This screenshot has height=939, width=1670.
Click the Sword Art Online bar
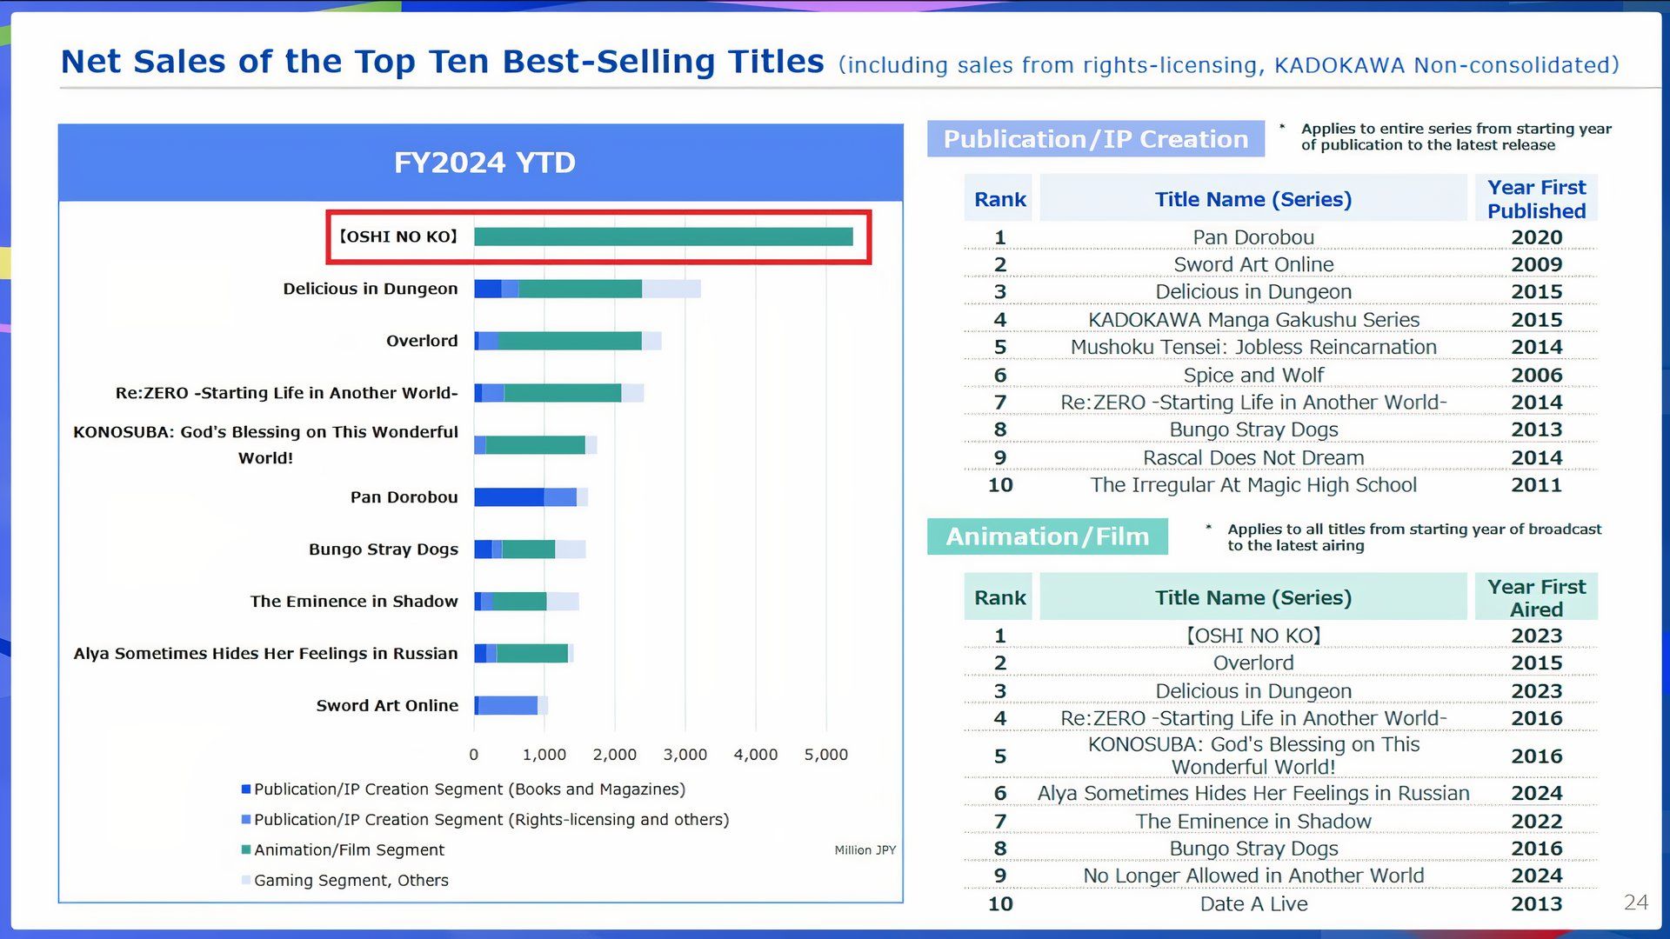511,706
